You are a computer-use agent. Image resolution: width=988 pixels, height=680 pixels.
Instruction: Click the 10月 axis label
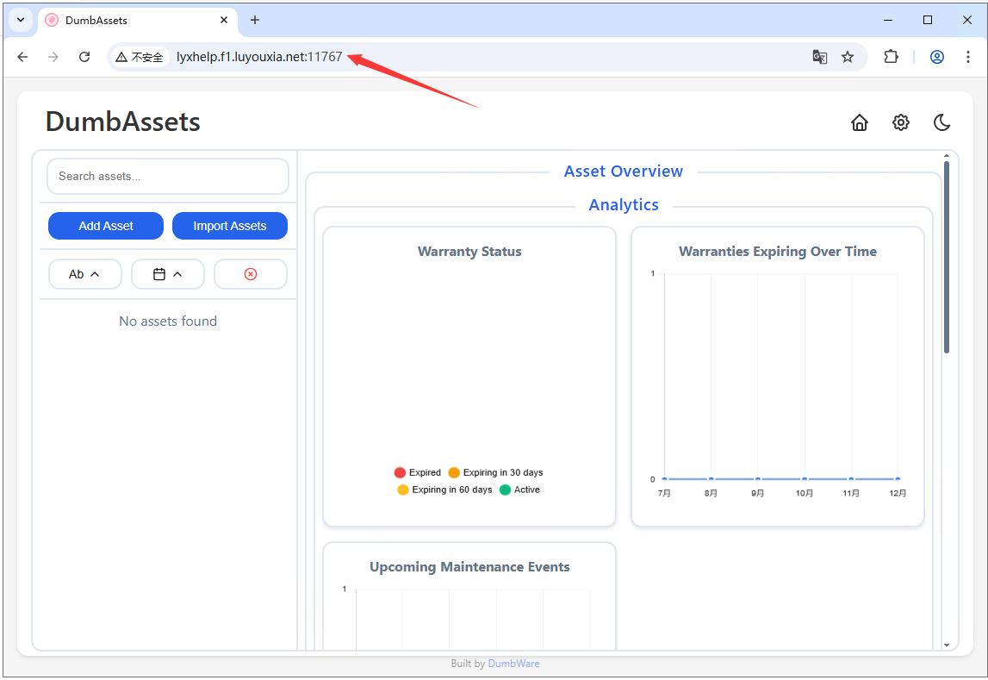tap(805, 494)
